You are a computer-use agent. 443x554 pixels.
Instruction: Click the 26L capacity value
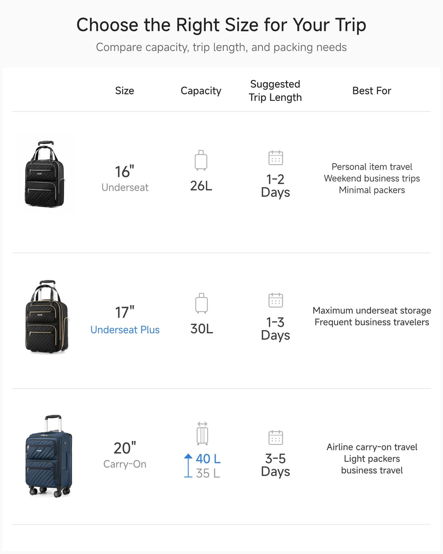201,186
